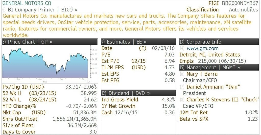Click the Mkt Cap value 51,836.3M

[85, 113]
